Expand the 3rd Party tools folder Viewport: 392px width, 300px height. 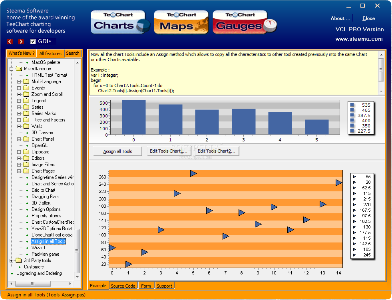click(x=12, y=260)
